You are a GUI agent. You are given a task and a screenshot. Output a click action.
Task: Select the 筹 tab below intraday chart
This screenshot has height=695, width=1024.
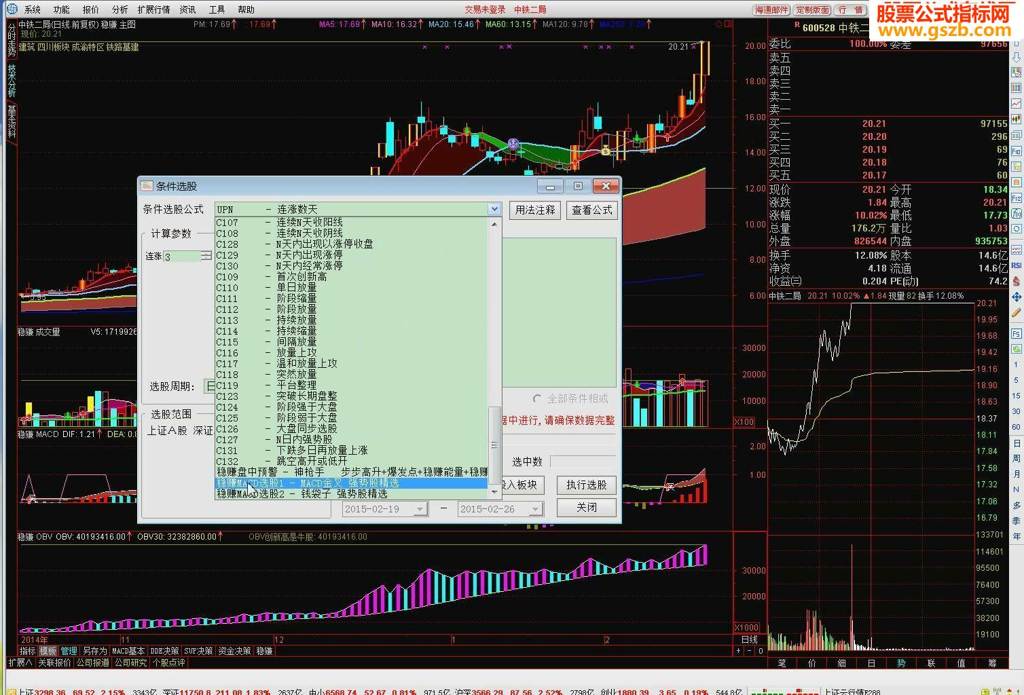click(x=992, y=663)
